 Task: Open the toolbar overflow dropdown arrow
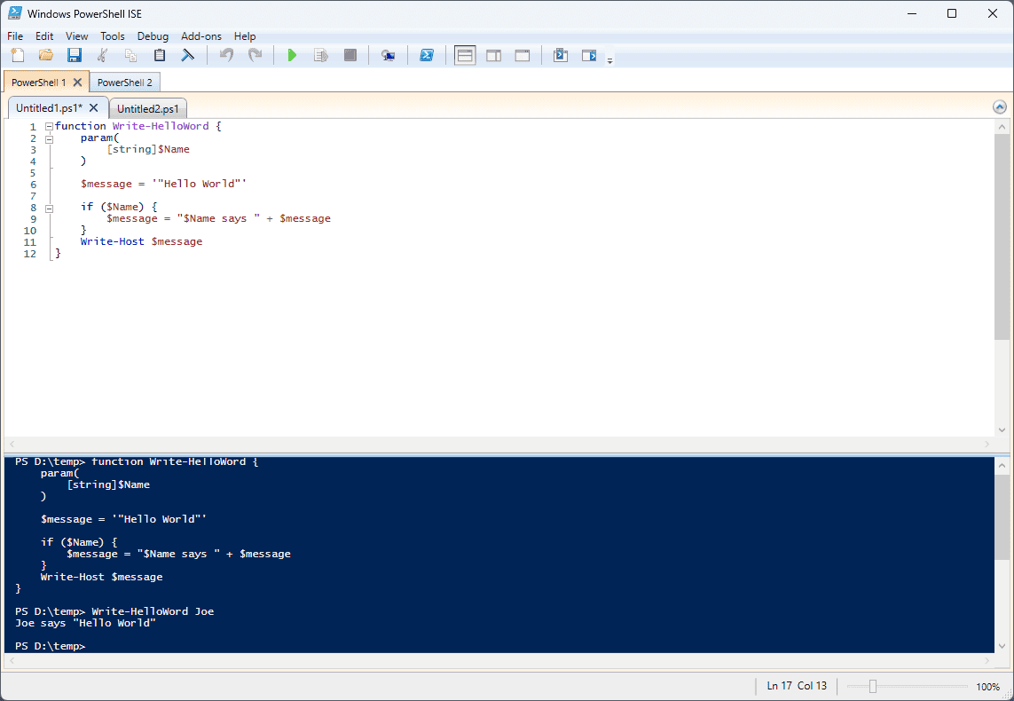[x=609, y=59]
